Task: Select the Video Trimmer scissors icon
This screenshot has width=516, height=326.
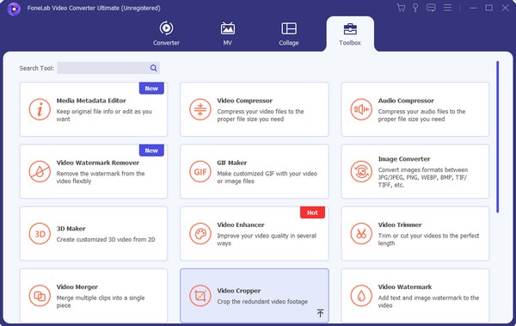Action: click(x=361, y=234)
